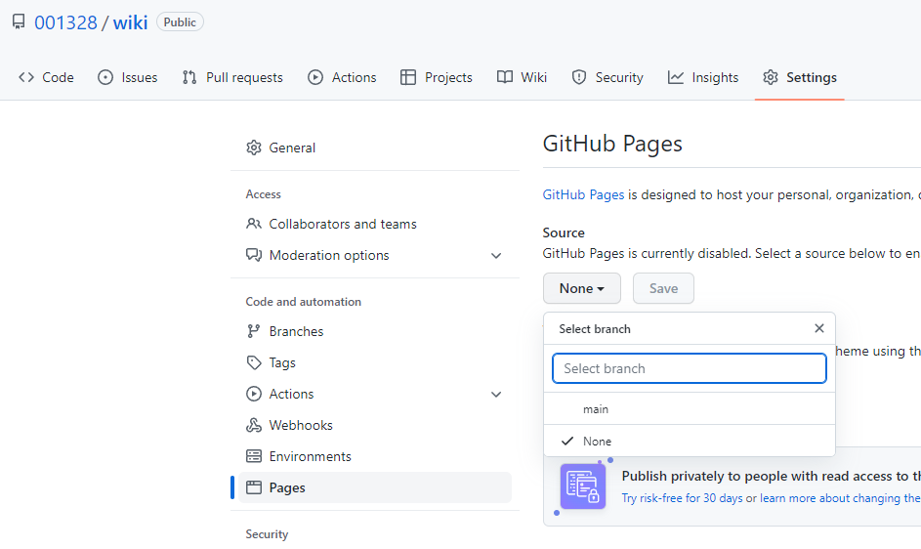The height and width of the screenshot is (549, 921).
Task: Open Webhooks settings
Action: pos(375,425)
